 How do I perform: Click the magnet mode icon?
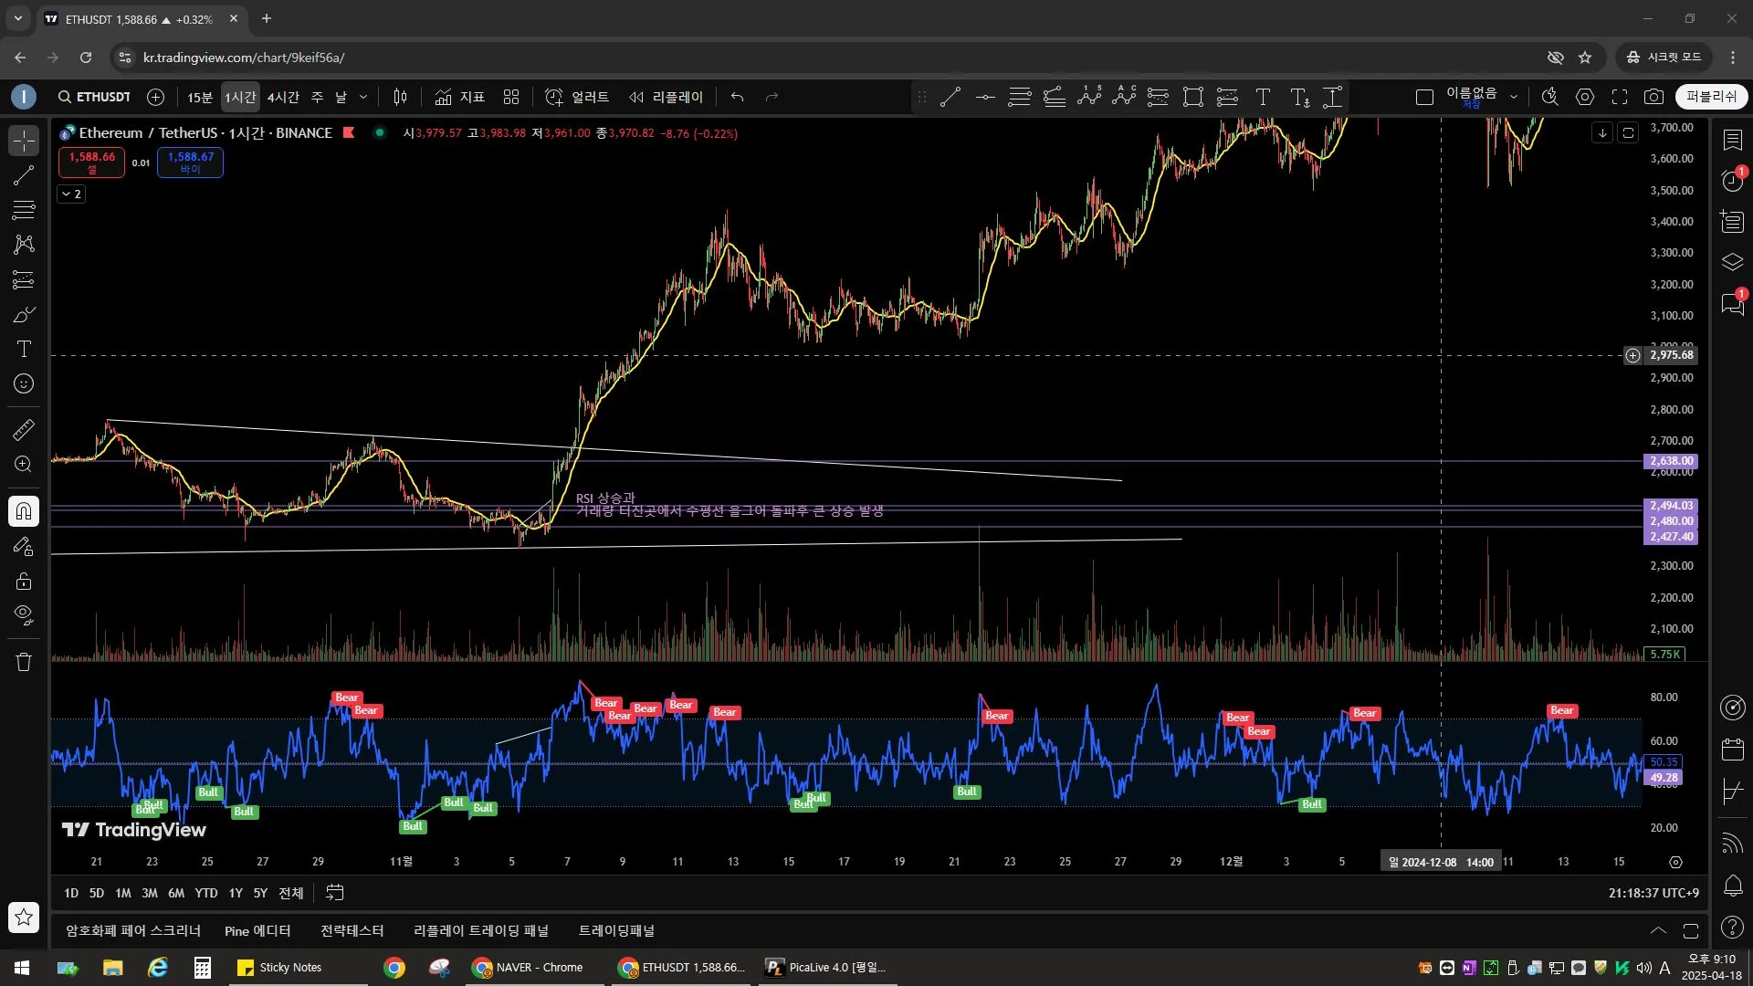(24, 511)
